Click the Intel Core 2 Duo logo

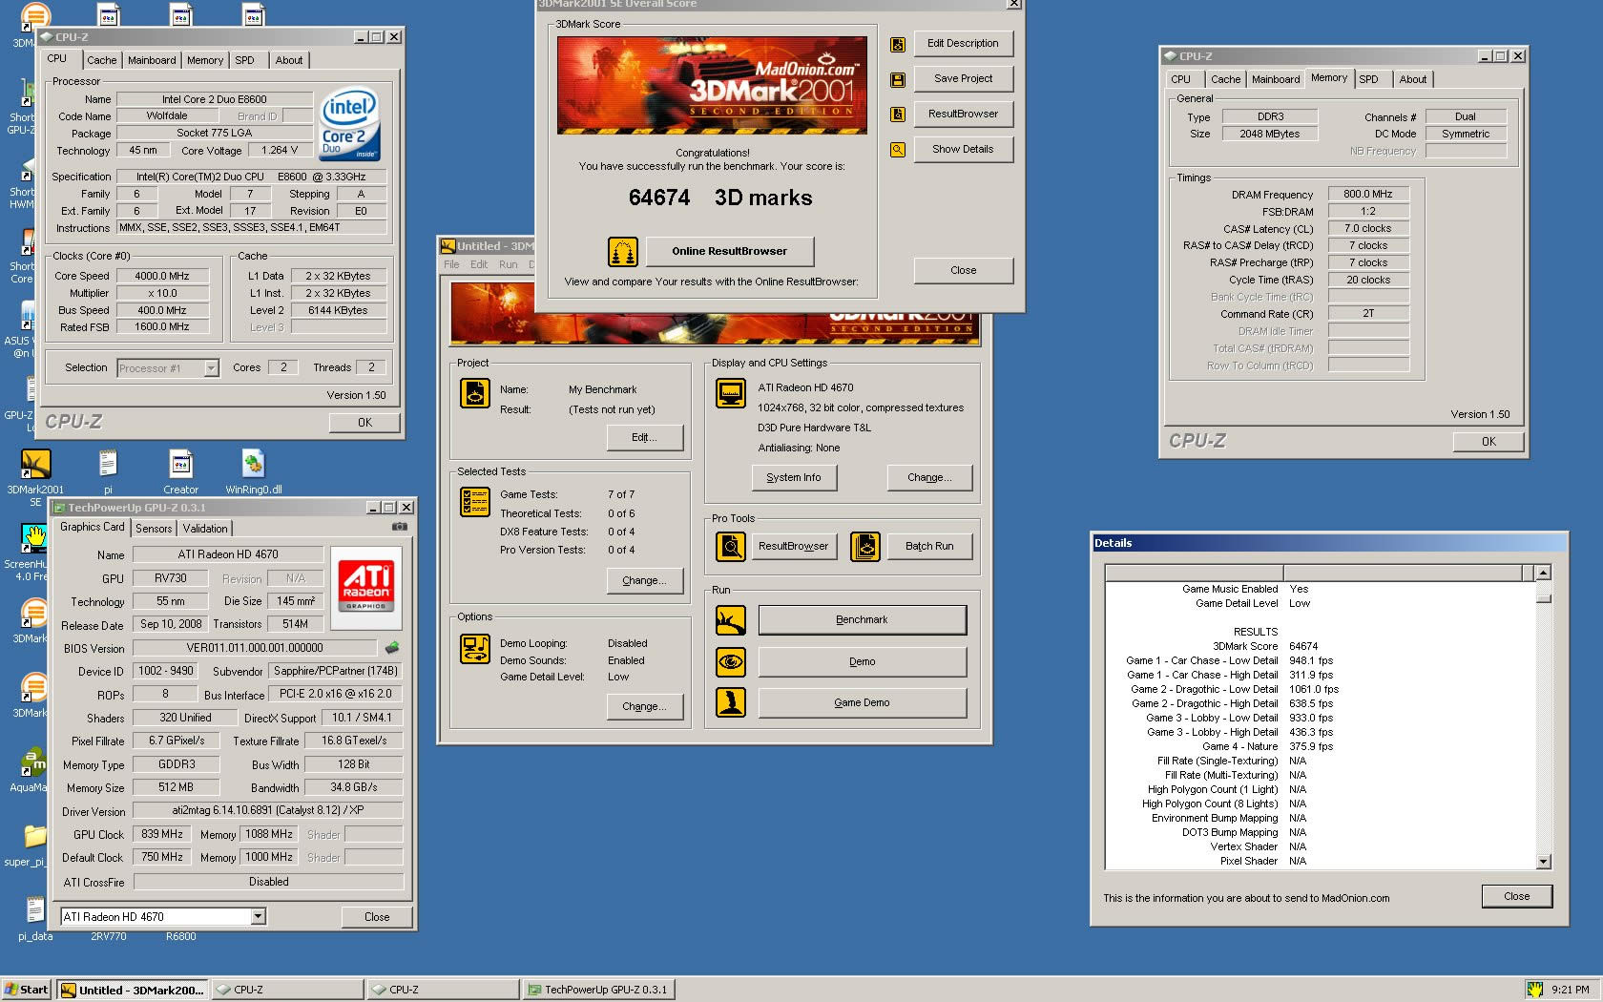pos(350,124)
